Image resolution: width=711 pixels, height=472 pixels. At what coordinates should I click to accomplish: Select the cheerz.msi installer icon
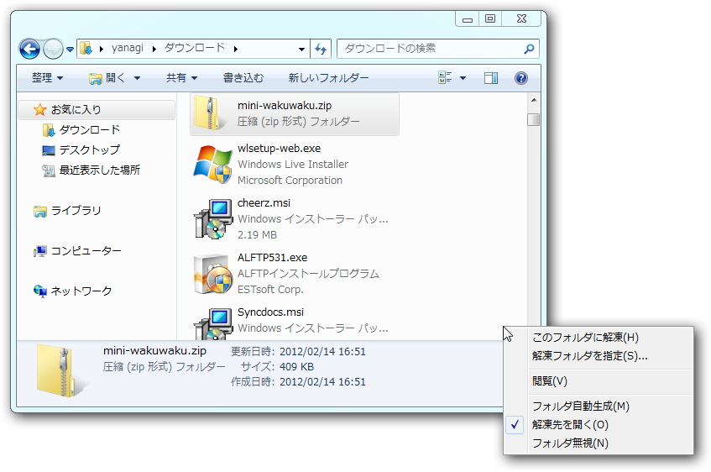213,219
